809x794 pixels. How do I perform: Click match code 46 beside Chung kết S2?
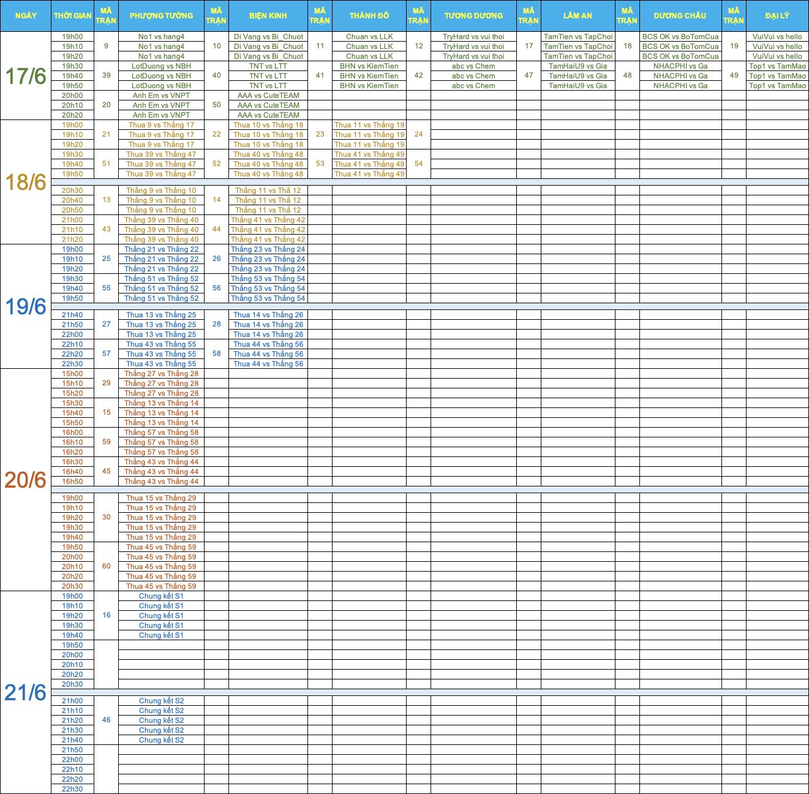[x=107, y=720]
